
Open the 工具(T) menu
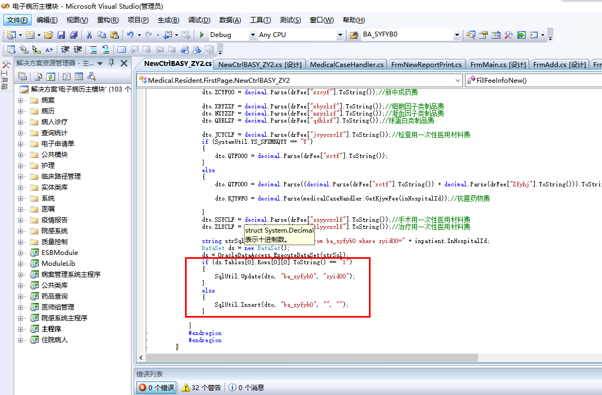[260, 20]
